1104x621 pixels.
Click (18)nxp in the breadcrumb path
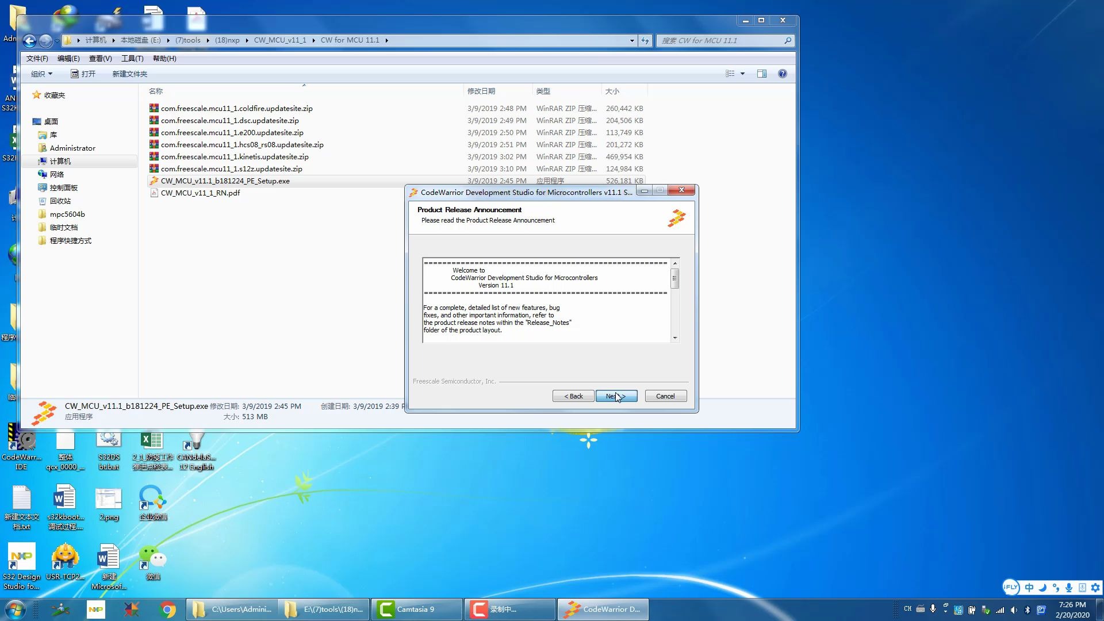227,40
